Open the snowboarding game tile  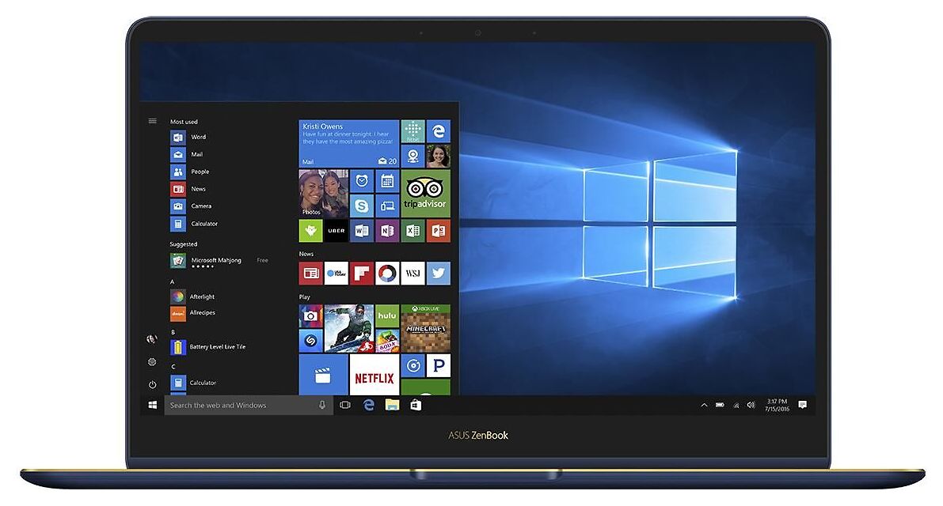coord(349,328)
